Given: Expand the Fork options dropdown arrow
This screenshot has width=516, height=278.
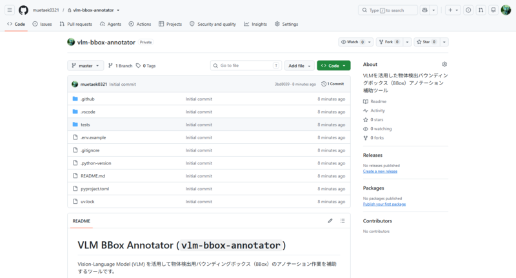Looking at the screenshot, I should click(x=408, y=42).
